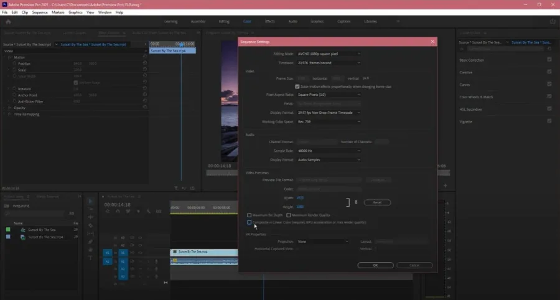Toggle Vignette section checkbox in Lumetri
The height and width of the screenshot is (300, 560).
click(x=549, y=121)
